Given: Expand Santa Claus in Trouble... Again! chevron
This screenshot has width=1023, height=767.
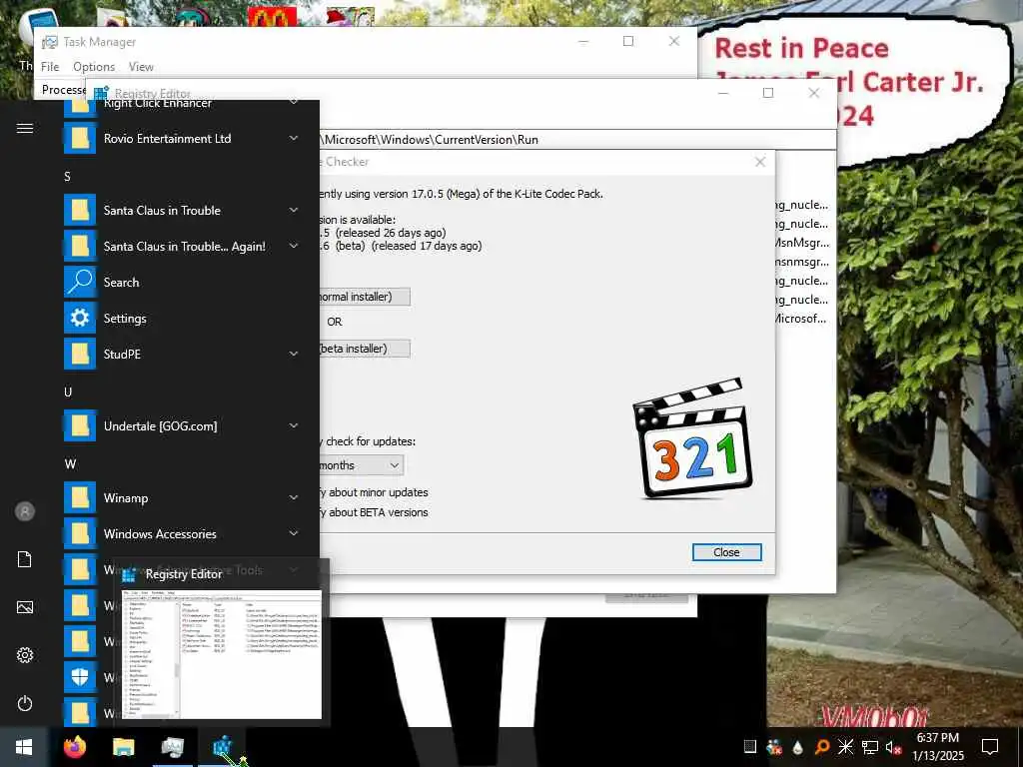Looking at the screenshot, I should click(294, 246).
